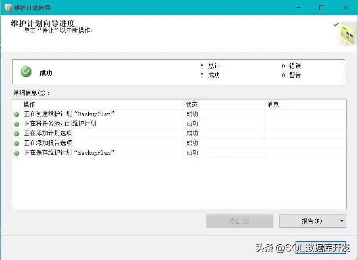
Task: Click the check icon beside 正在将任务添加到维护计划
Action: coord(15,124)
